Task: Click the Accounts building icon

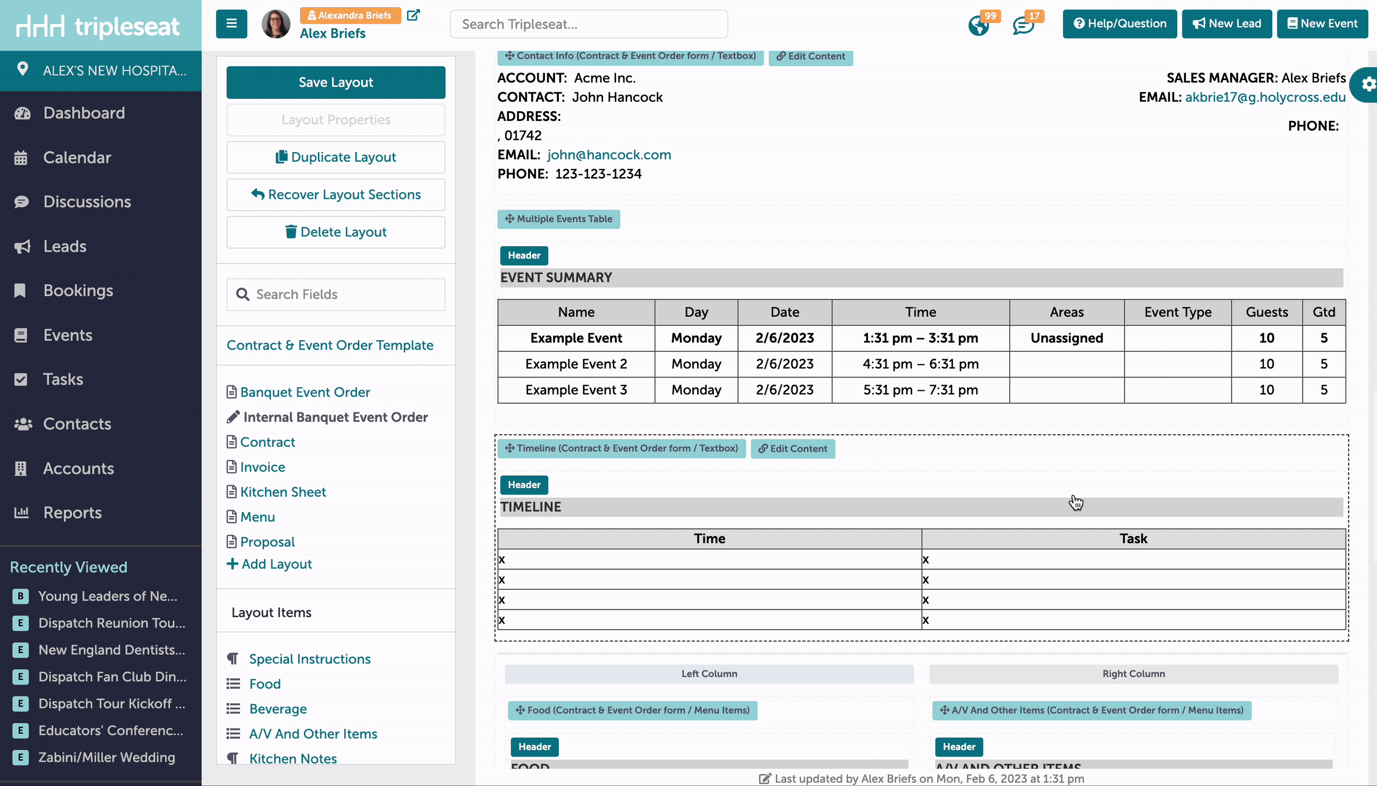Action: (20, 469)
